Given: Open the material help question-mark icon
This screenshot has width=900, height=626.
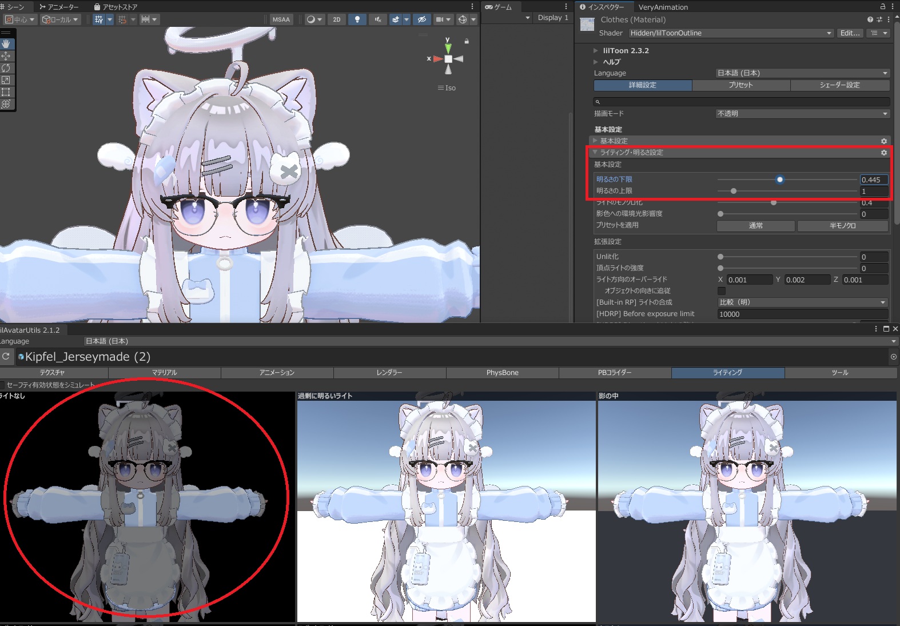Looking at the screenshot, I should [x=870, y=19].
